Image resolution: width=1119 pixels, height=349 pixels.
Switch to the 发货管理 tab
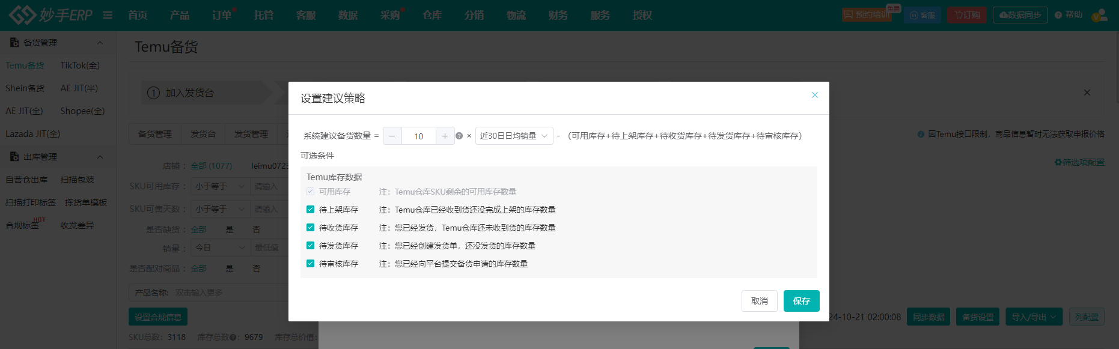251,134
